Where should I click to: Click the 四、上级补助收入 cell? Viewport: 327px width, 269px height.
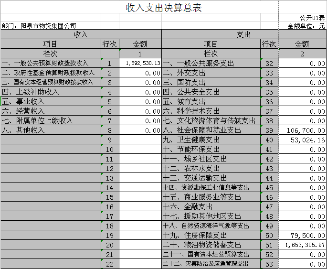click(x=51, y=92)
